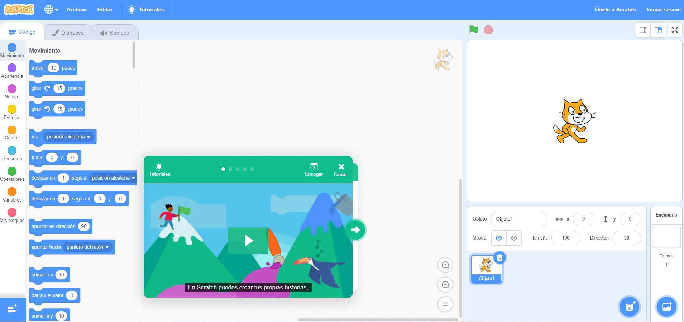Click the 'mover 10 pasos' block
Image resolution: width=684 pixels, height=322 pixels.
53,68
